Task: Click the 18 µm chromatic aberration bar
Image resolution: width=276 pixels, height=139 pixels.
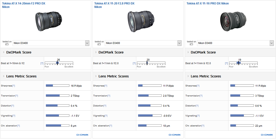Action: pos(150,126)
